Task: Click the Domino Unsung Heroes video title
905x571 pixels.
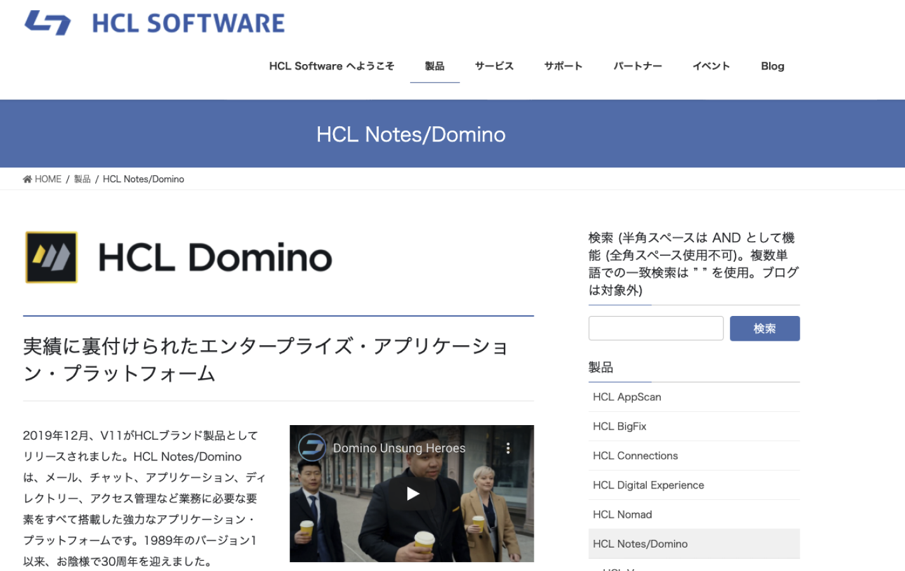Action: (x=399, y=448)
